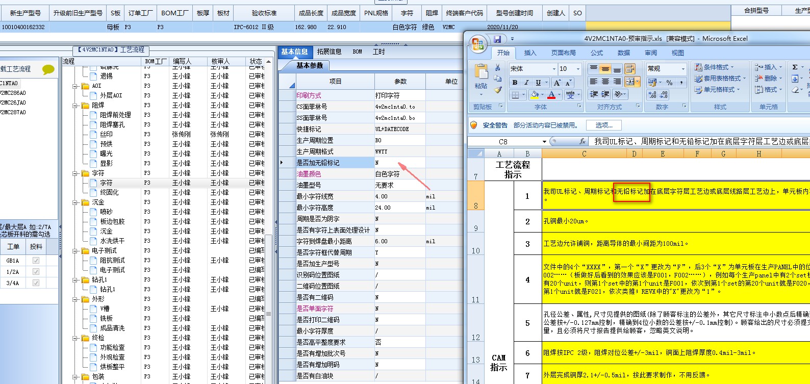Open the 页面布局 ribbon tab
Viewport: 810px width, 384px height.
564,53
